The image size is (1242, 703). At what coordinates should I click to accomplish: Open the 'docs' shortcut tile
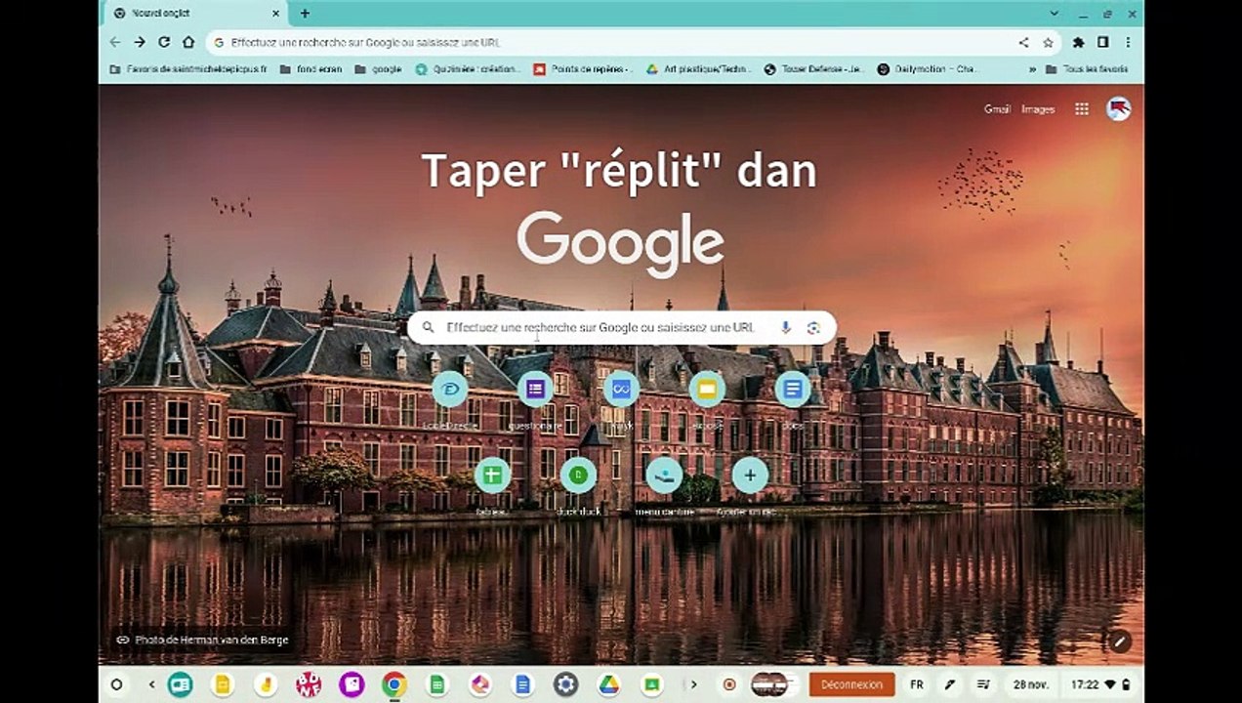[792, 390]
